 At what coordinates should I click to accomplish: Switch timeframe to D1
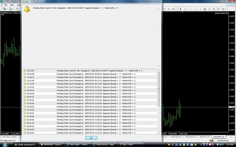click(164, 9)
